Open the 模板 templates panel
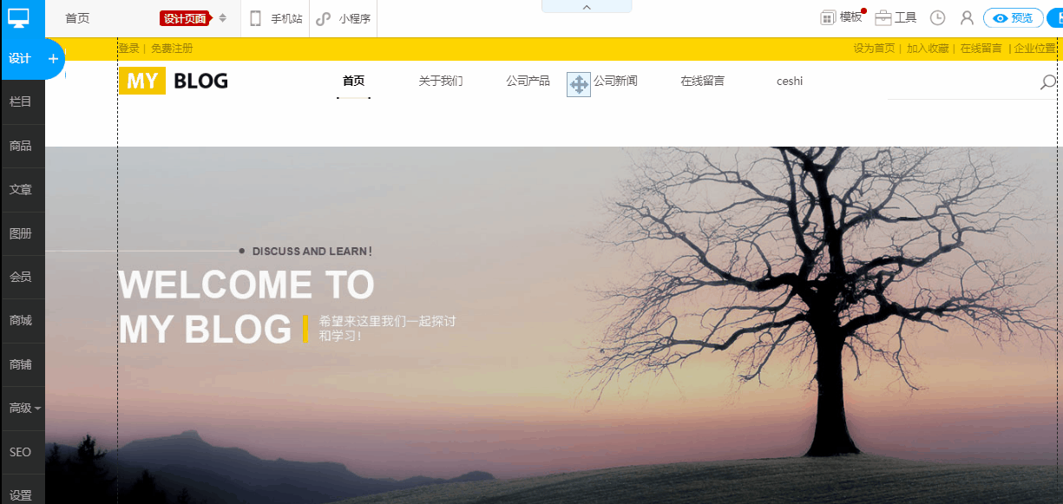The image size is (1063, 504). 842,17
